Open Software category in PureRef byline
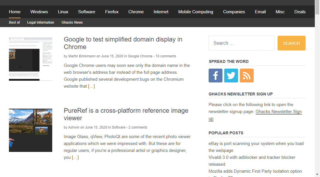 118,127
